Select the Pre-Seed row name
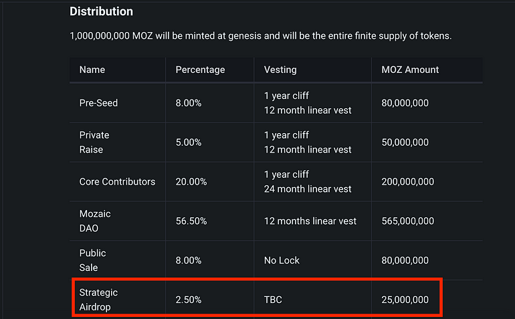This screenshot has height=319, width=515. click(98, 103)
